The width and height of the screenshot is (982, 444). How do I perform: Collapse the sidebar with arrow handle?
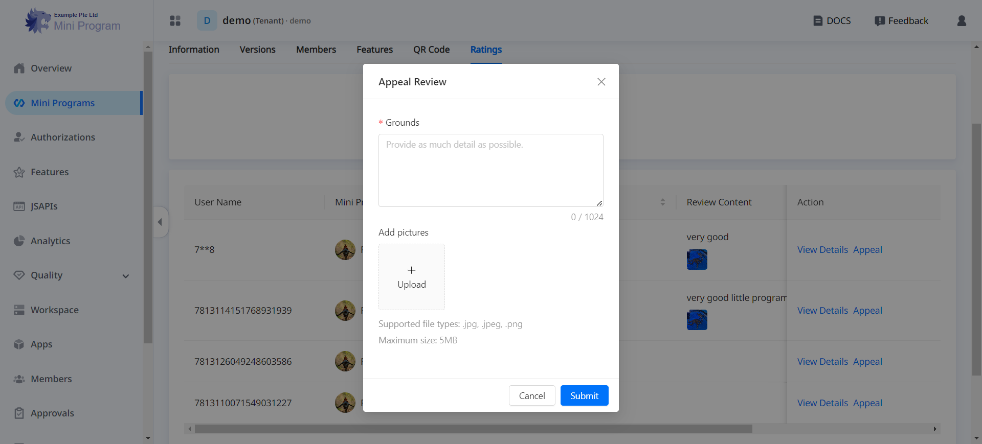pyautogui.click(x=160, y=222)
